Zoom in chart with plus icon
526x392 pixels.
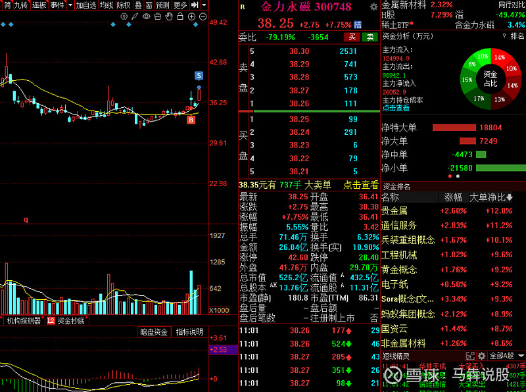[x=191, y=16]
